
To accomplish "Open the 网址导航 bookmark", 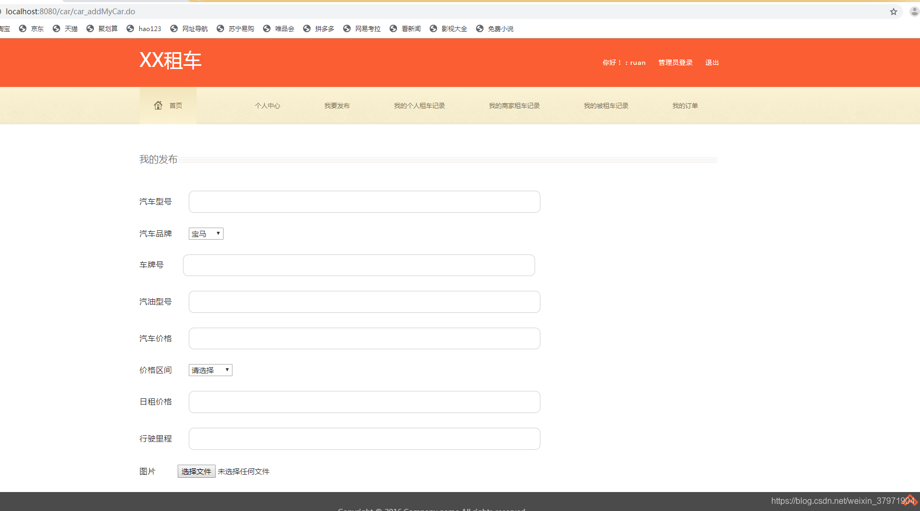I will click(189, 28).
